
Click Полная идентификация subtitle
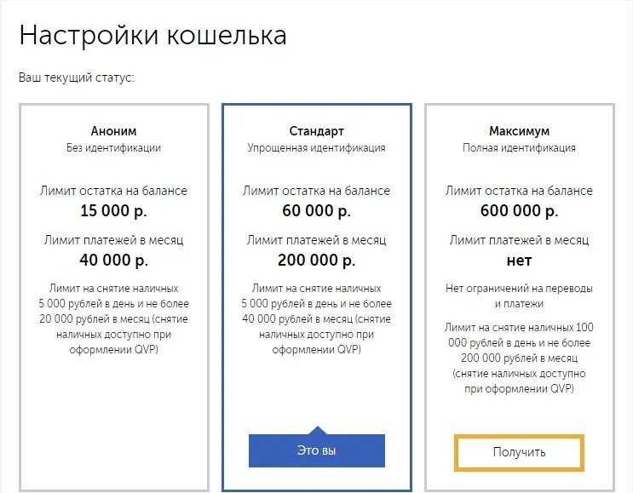519,147
